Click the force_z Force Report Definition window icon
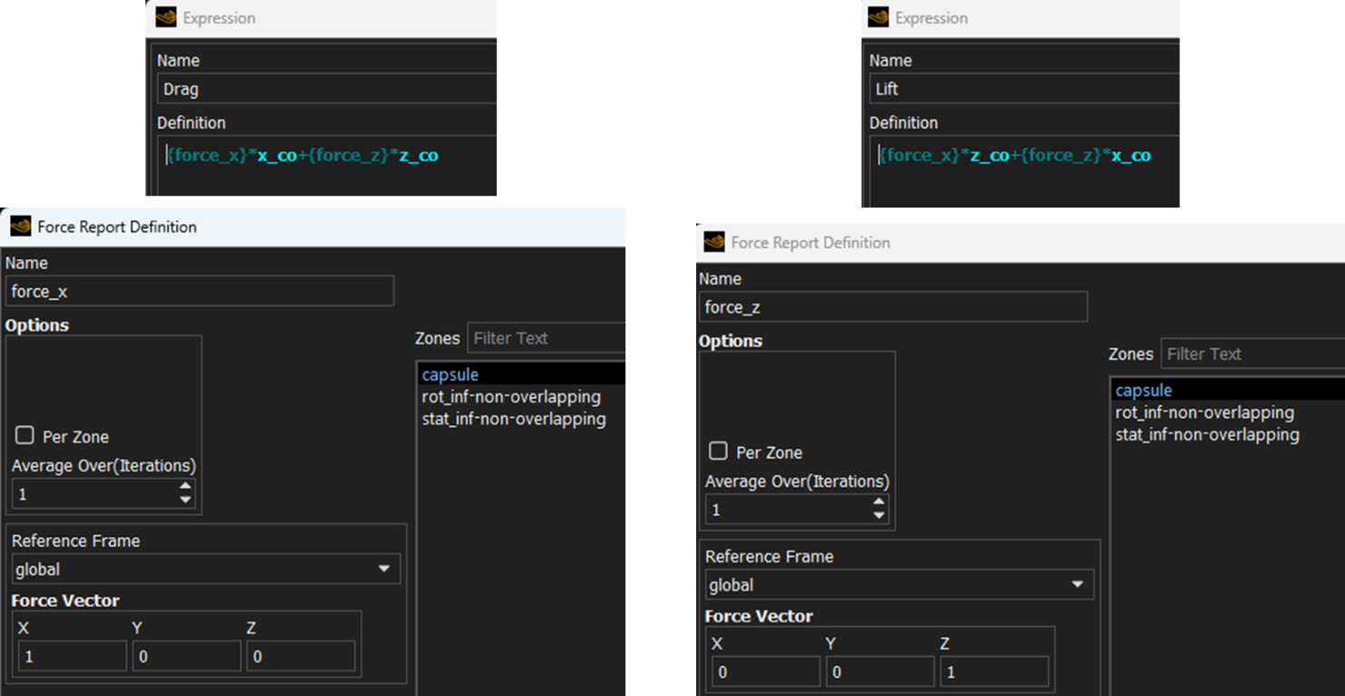 714,242
